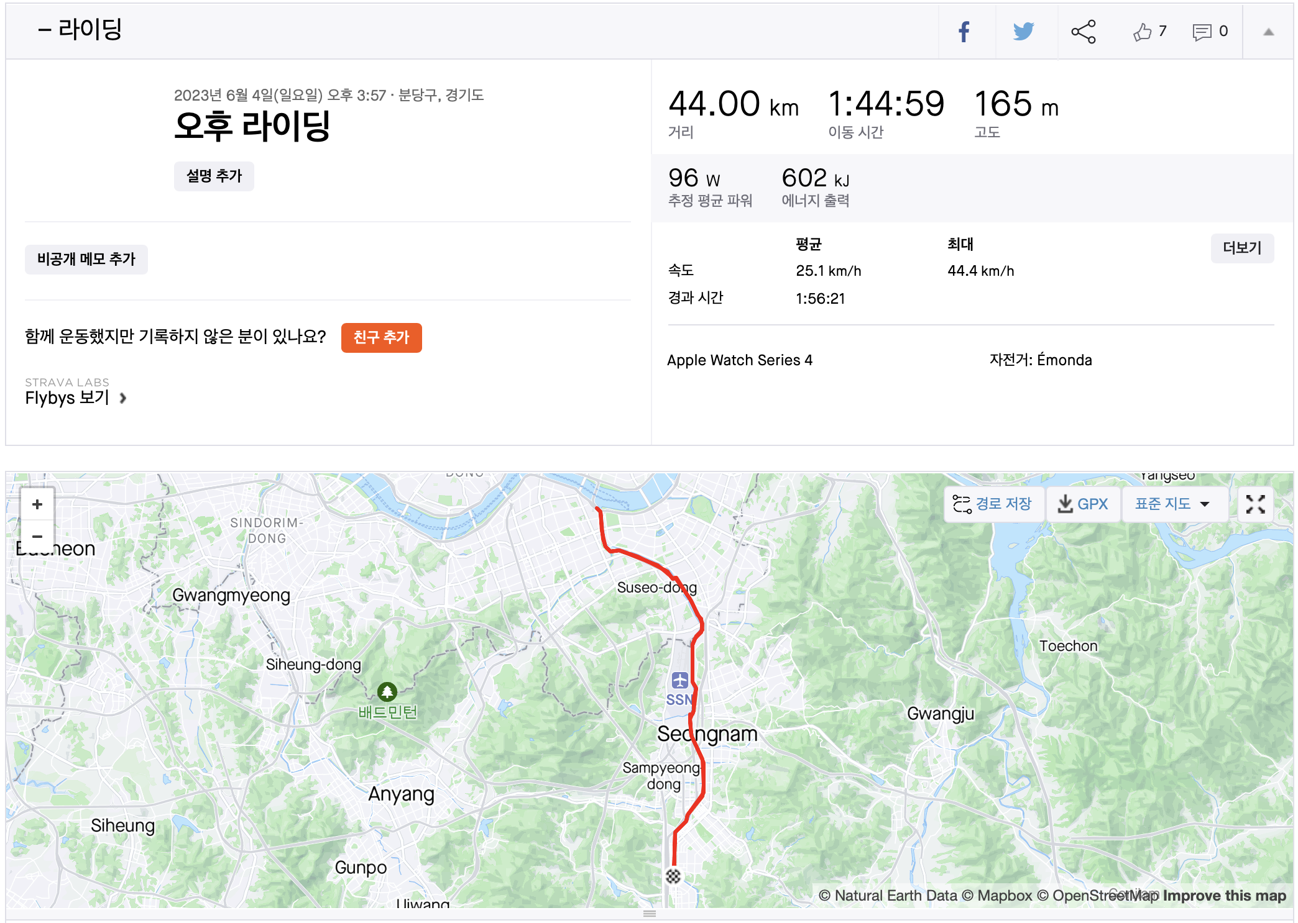Zoom out on the map

(x=37, y=536)
